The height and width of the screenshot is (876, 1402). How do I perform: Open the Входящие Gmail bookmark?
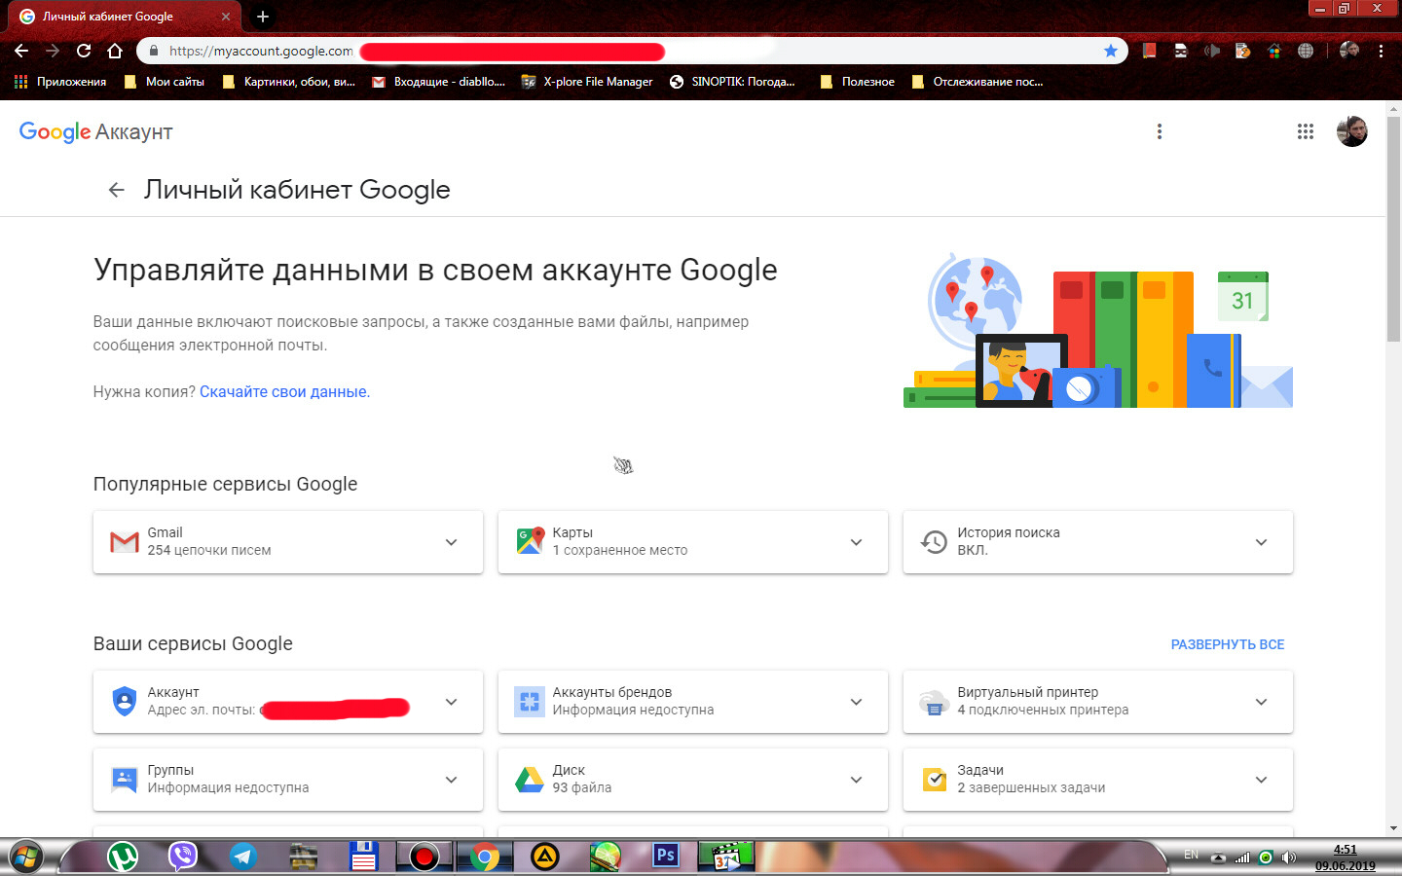pos(439,82)
